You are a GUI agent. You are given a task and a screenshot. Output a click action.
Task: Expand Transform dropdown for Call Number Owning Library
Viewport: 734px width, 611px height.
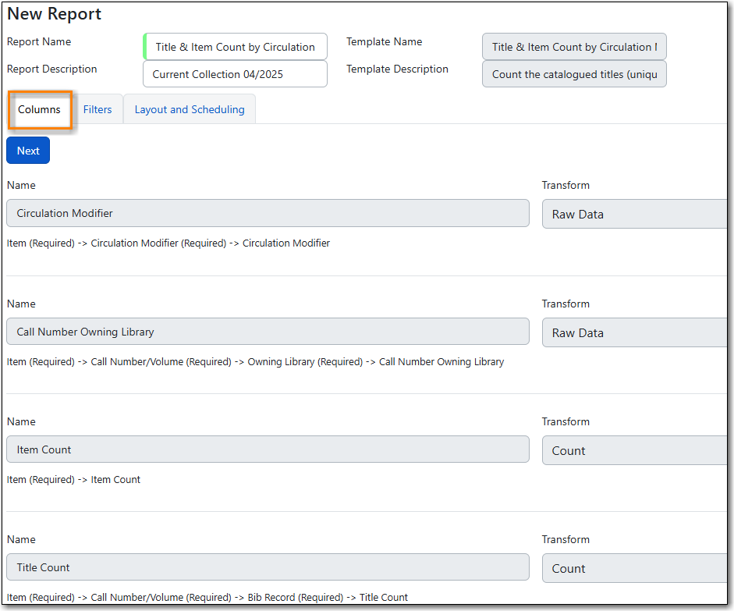pyautogui.click(x=634, y=332)
